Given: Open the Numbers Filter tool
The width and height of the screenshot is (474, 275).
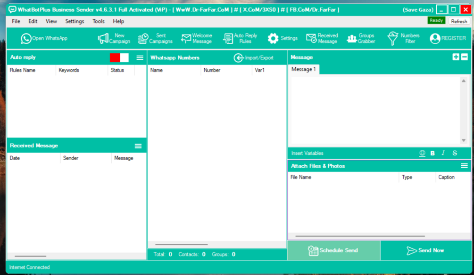Looking at the screenshot, I should (402, 38).
